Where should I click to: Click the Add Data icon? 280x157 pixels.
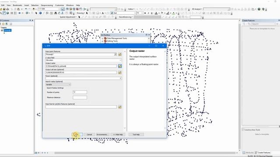pos(34,9)
